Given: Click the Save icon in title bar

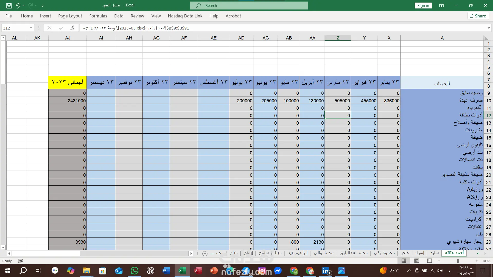Looking at the screenshot, I should 9,5.
